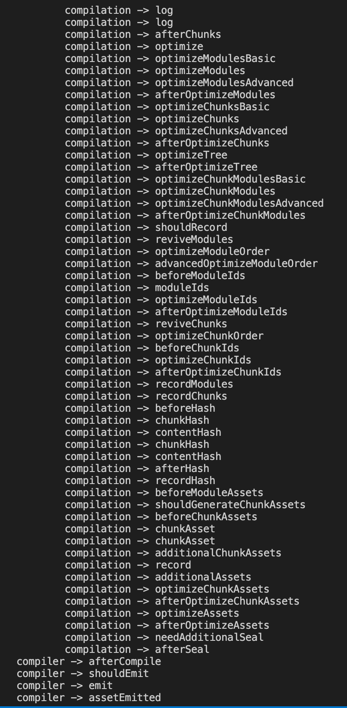Click the shouldGenerateChunkAssets text

coord(230,505)
